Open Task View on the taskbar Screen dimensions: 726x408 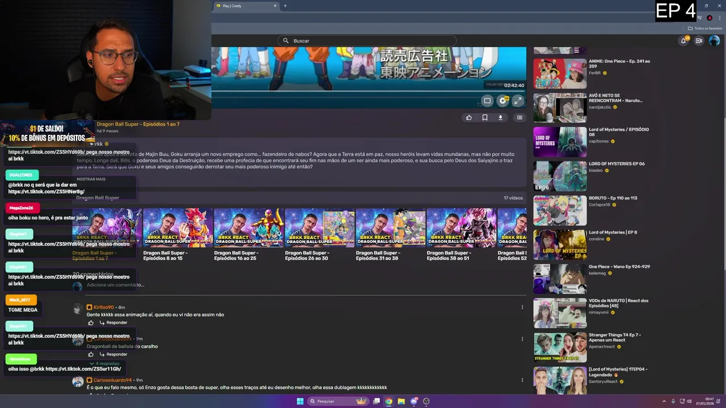click(376, 401)
